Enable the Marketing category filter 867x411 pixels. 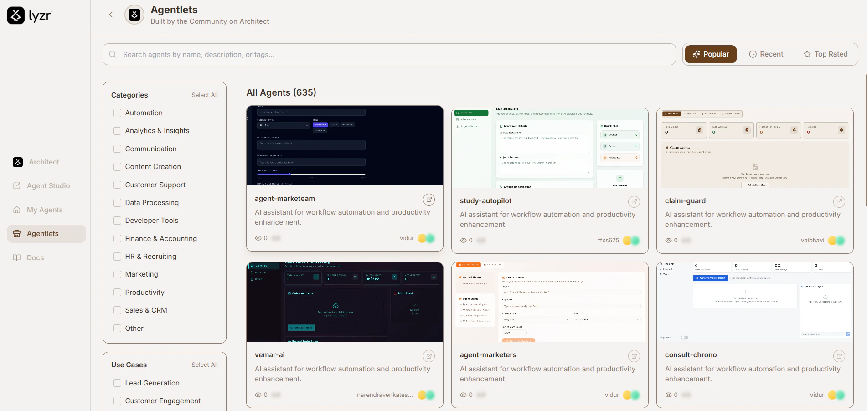pos(117,274)
